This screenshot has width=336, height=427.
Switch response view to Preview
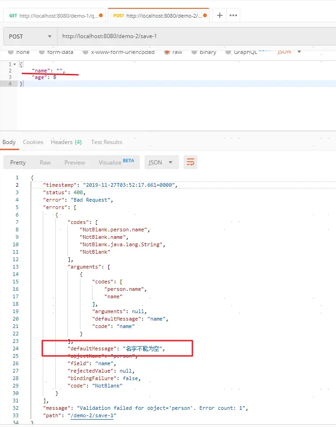75,162
